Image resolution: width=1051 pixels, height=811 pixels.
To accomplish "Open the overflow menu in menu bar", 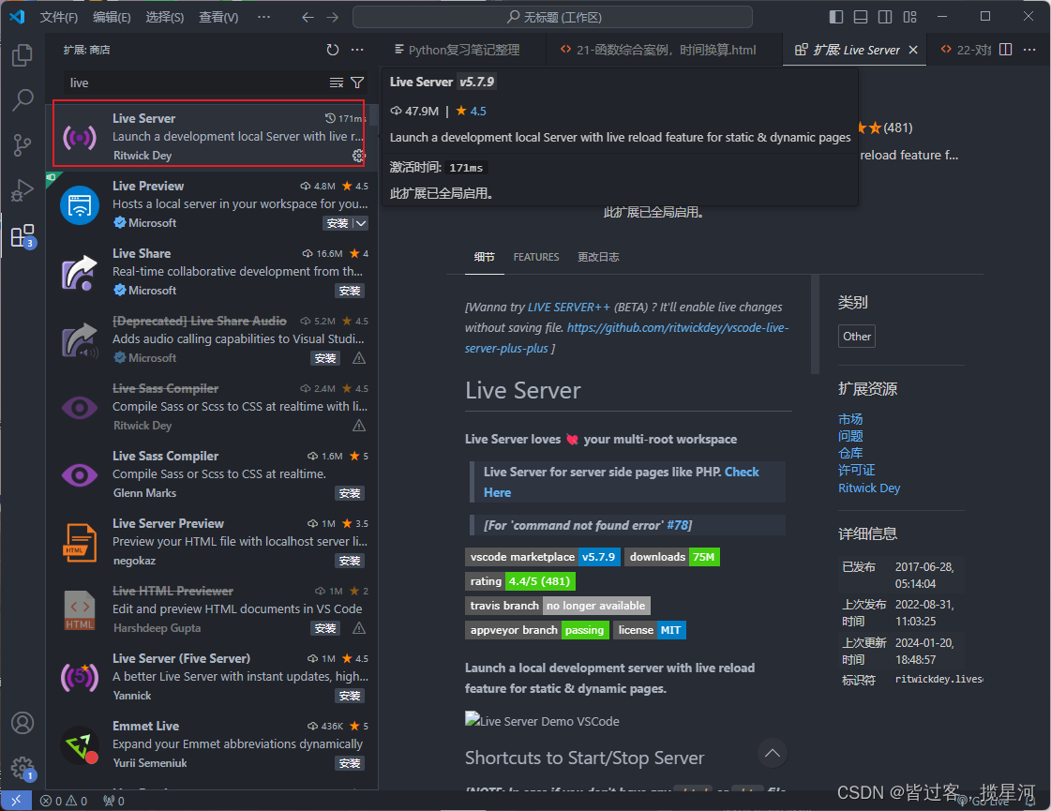I will point(264,18).
